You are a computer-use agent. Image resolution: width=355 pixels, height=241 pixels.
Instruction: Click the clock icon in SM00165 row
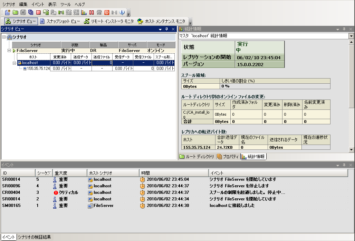[142, 206]
